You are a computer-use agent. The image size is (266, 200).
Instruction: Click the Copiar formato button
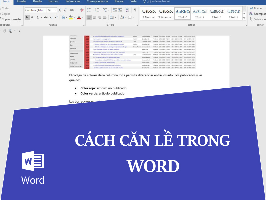tap(10, 19)
